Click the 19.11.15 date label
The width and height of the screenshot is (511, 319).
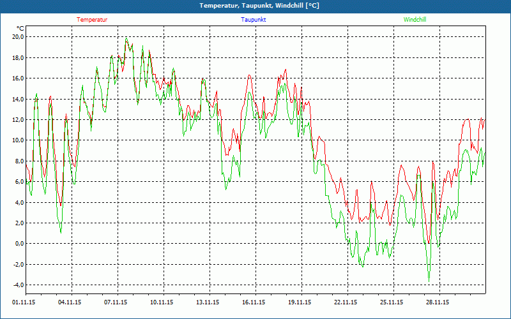pos(300,302)
